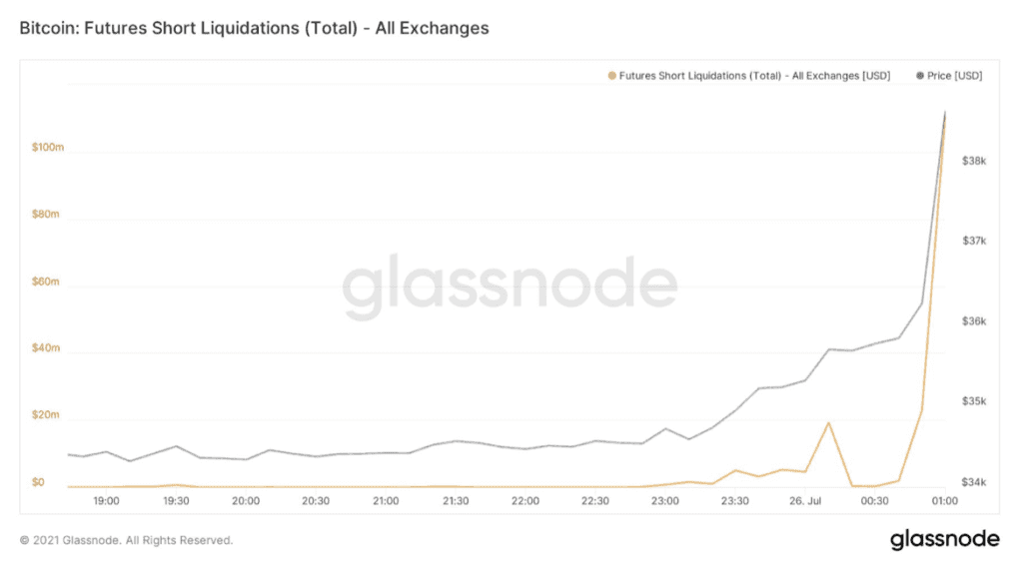
Task: Click the chart title text
Action: [255, 28]
